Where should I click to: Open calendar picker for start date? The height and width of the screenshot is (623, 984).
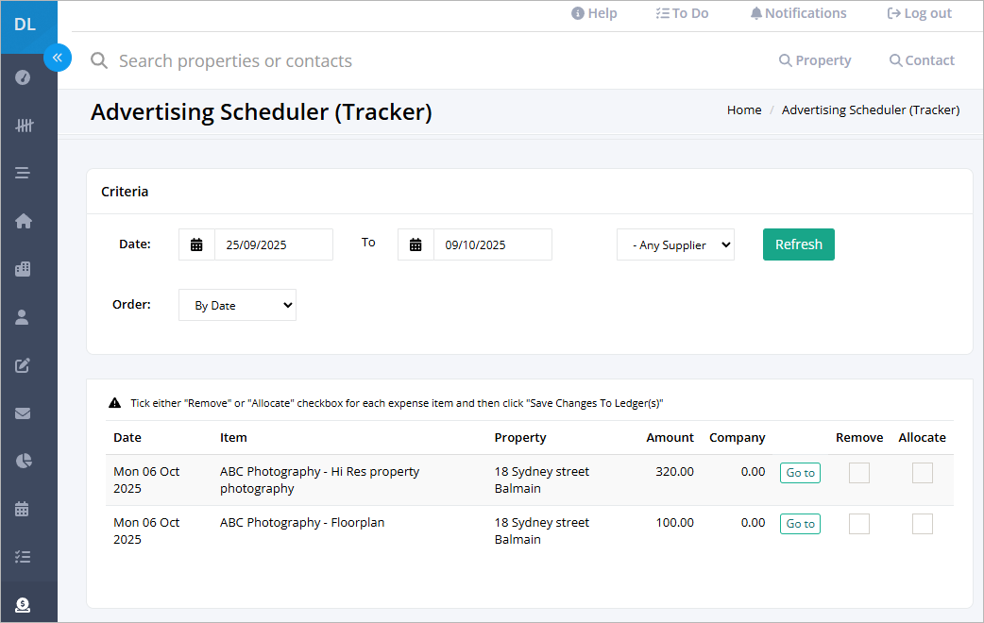pos(196,244)
